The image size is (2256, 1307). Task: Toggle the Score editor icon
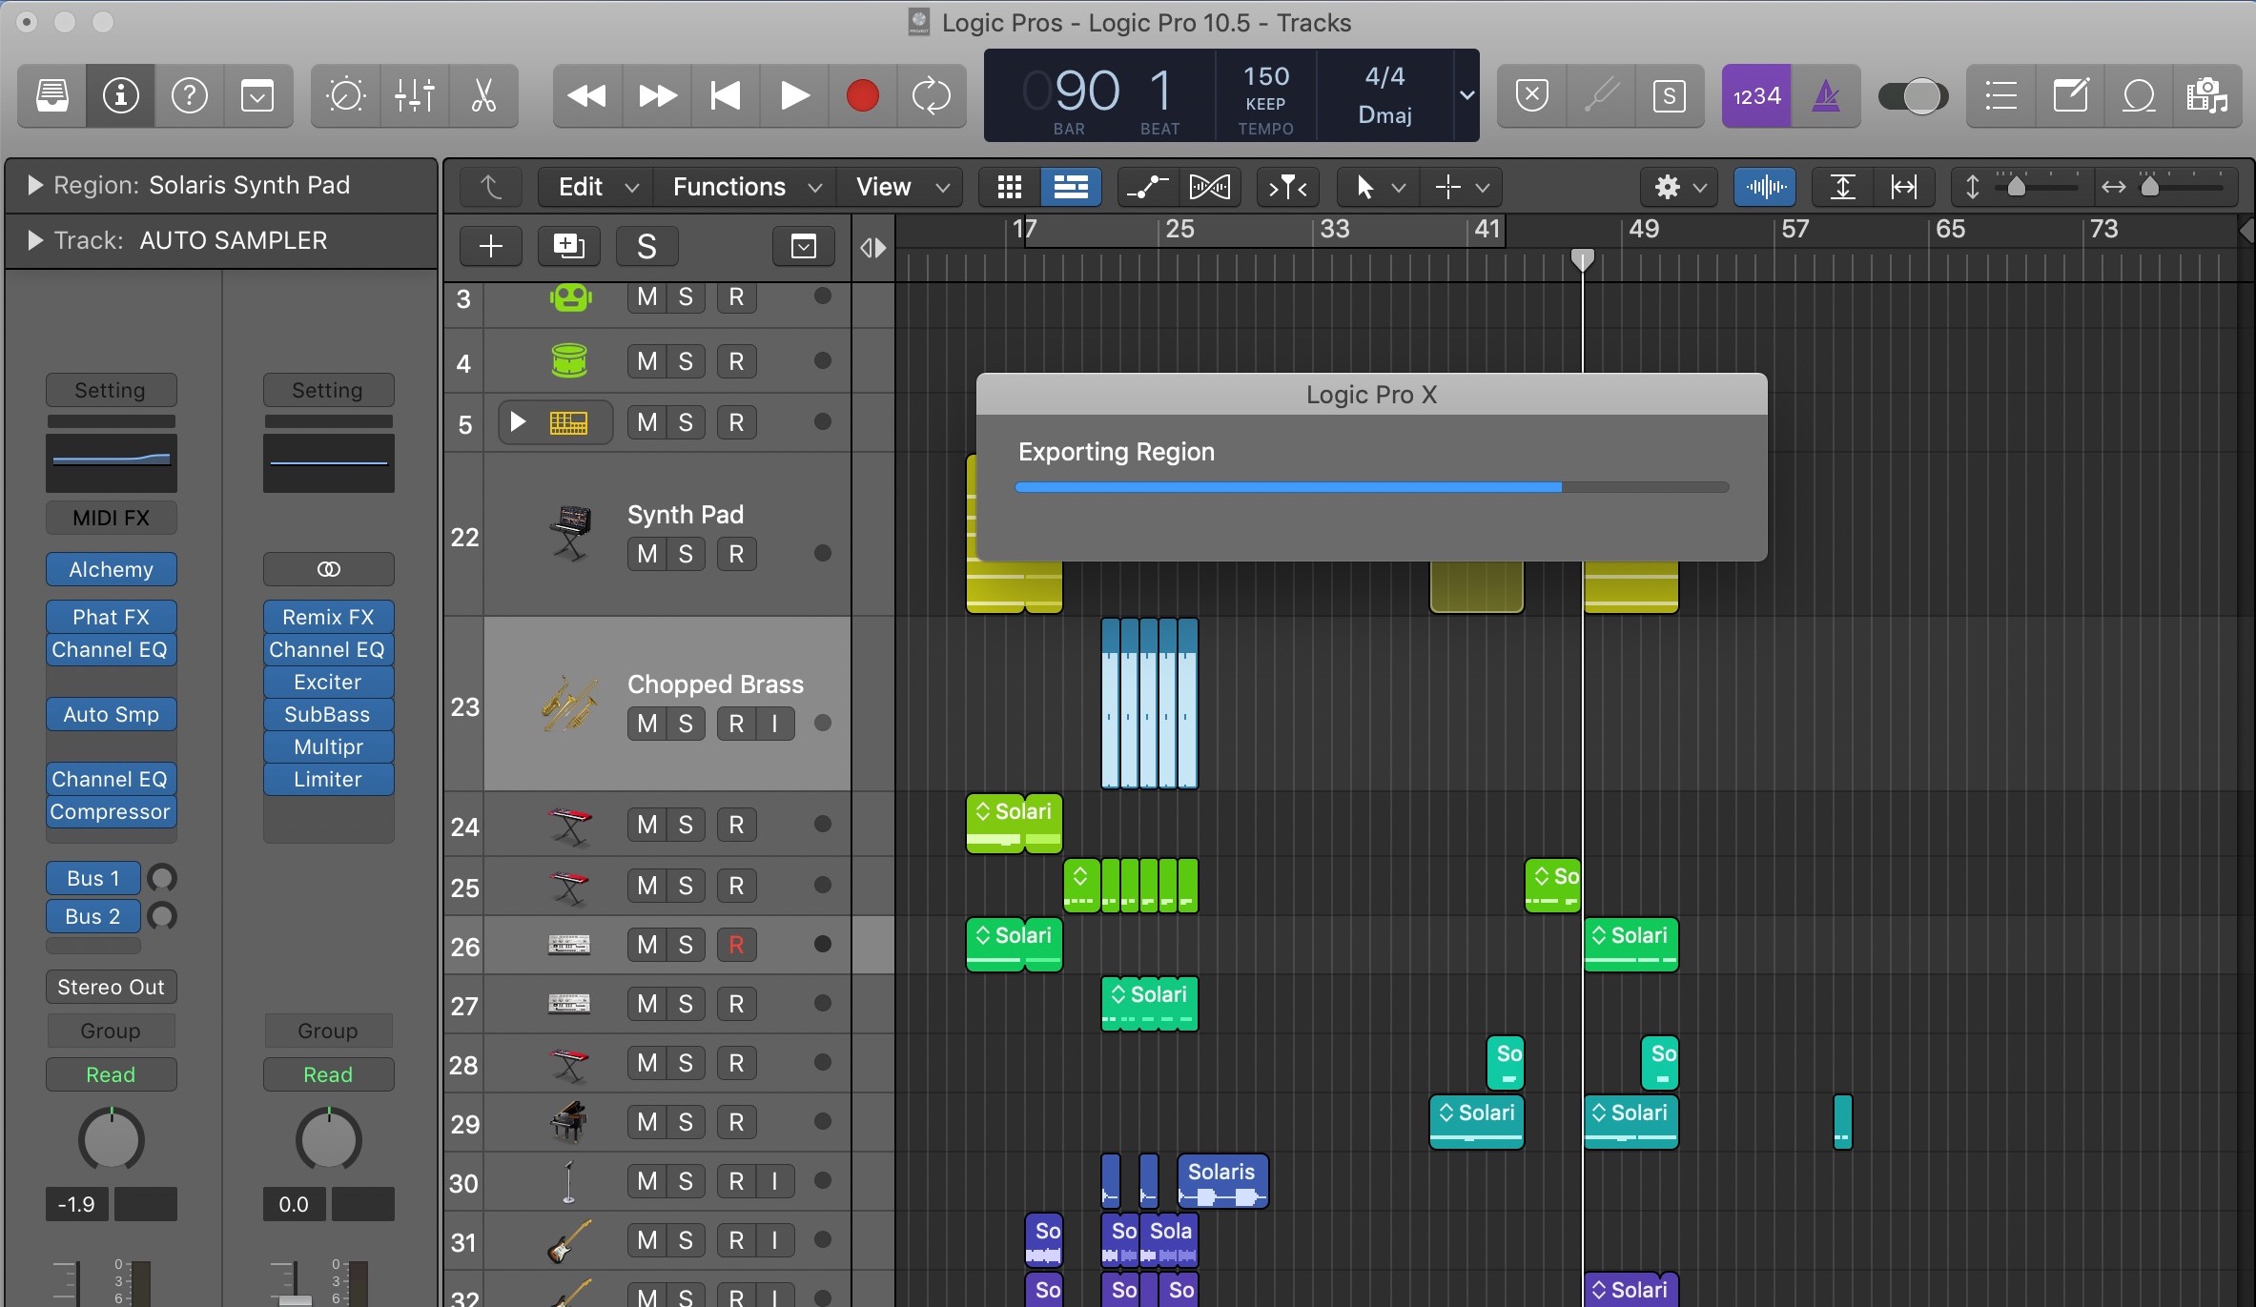pyautogui.click(x=2072, y=93)
